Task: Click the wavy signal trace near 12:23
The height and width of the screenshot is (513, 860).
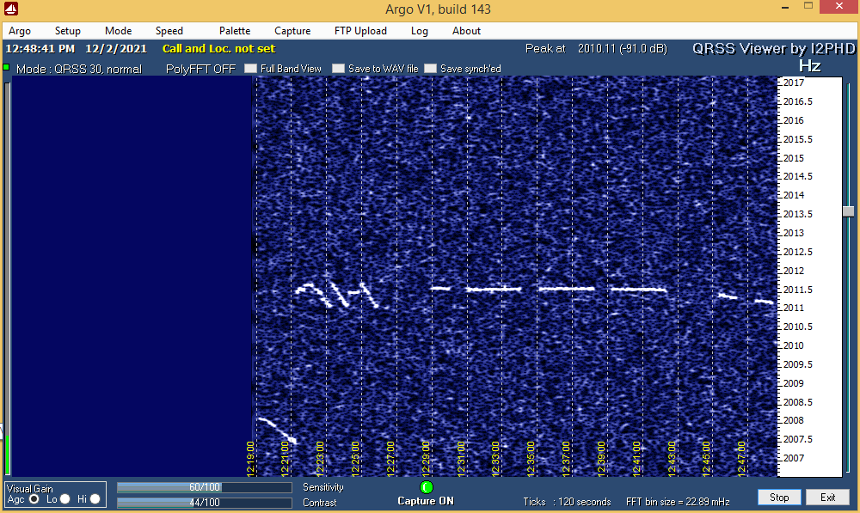Action: click(x=338, y=295)
